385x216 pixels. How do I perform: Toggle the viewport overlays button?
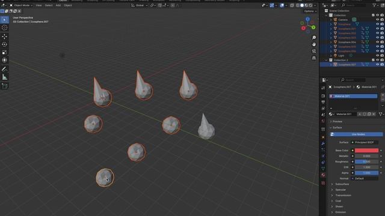click(282, 5)
